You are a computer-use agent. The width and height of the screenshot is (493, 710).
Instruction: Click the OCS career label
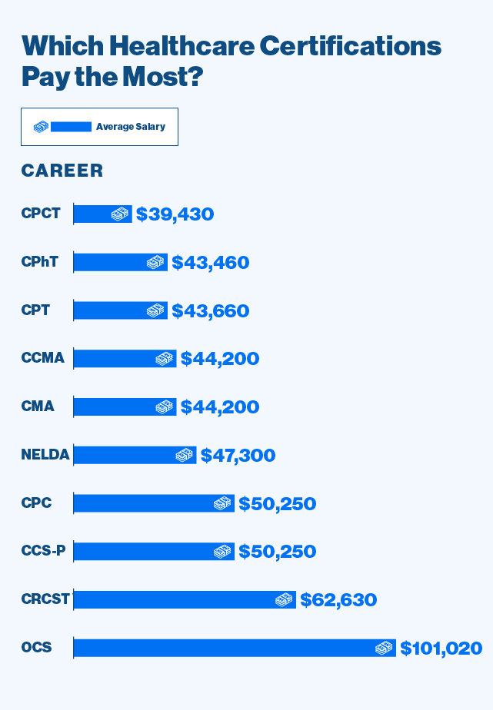coord(37,647)
